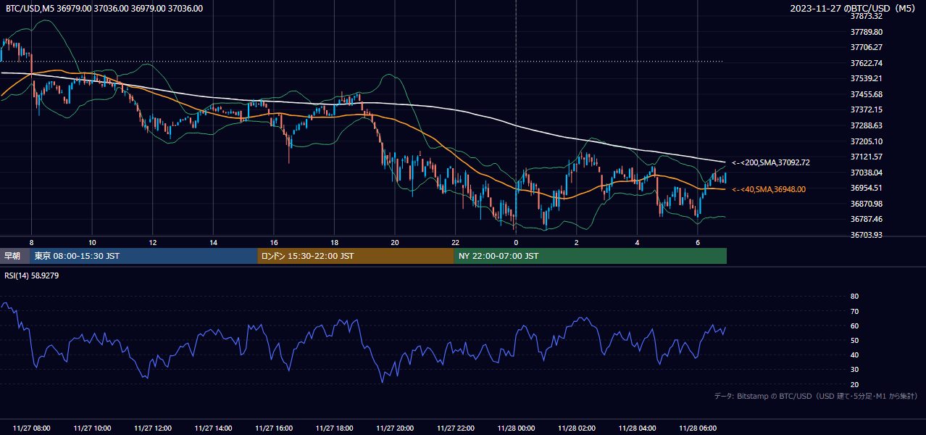926x435 pixels.
Task: Click the hour 14 tick under the price chart
Action: tap(213, 242)
